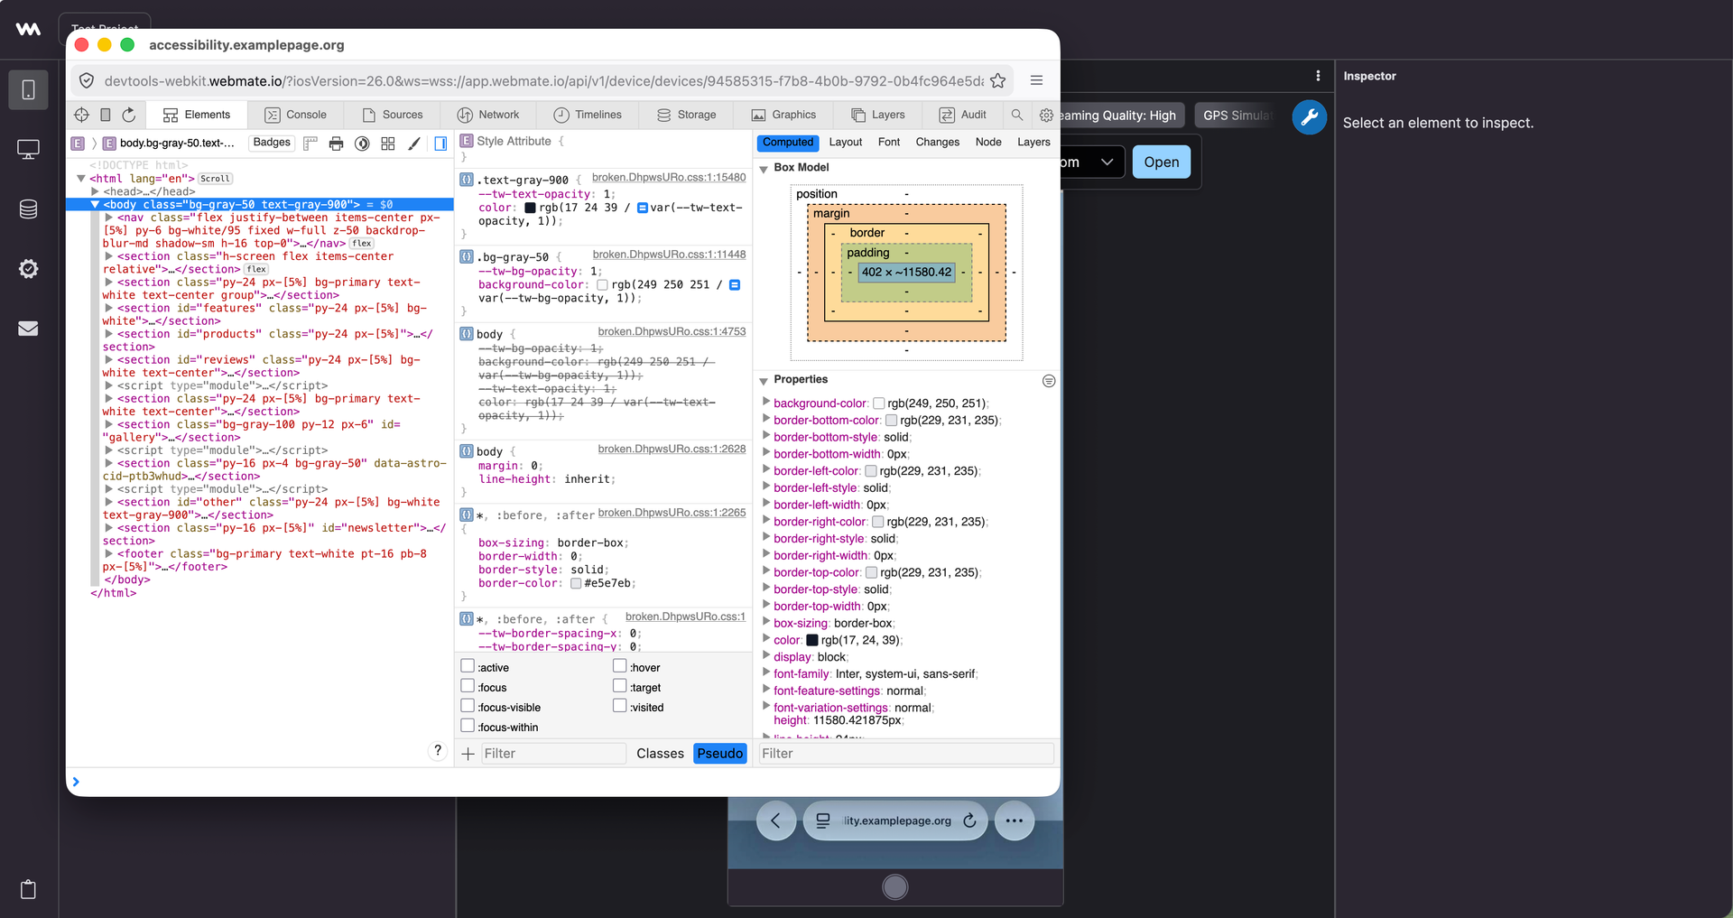Expand the footer element node

[108, 554]
